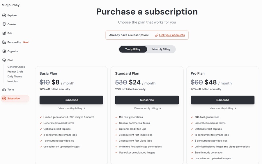This screenshot has height=164, width=262.
Task: Subscribe to the Basic Plan
Action: (71, 100)
